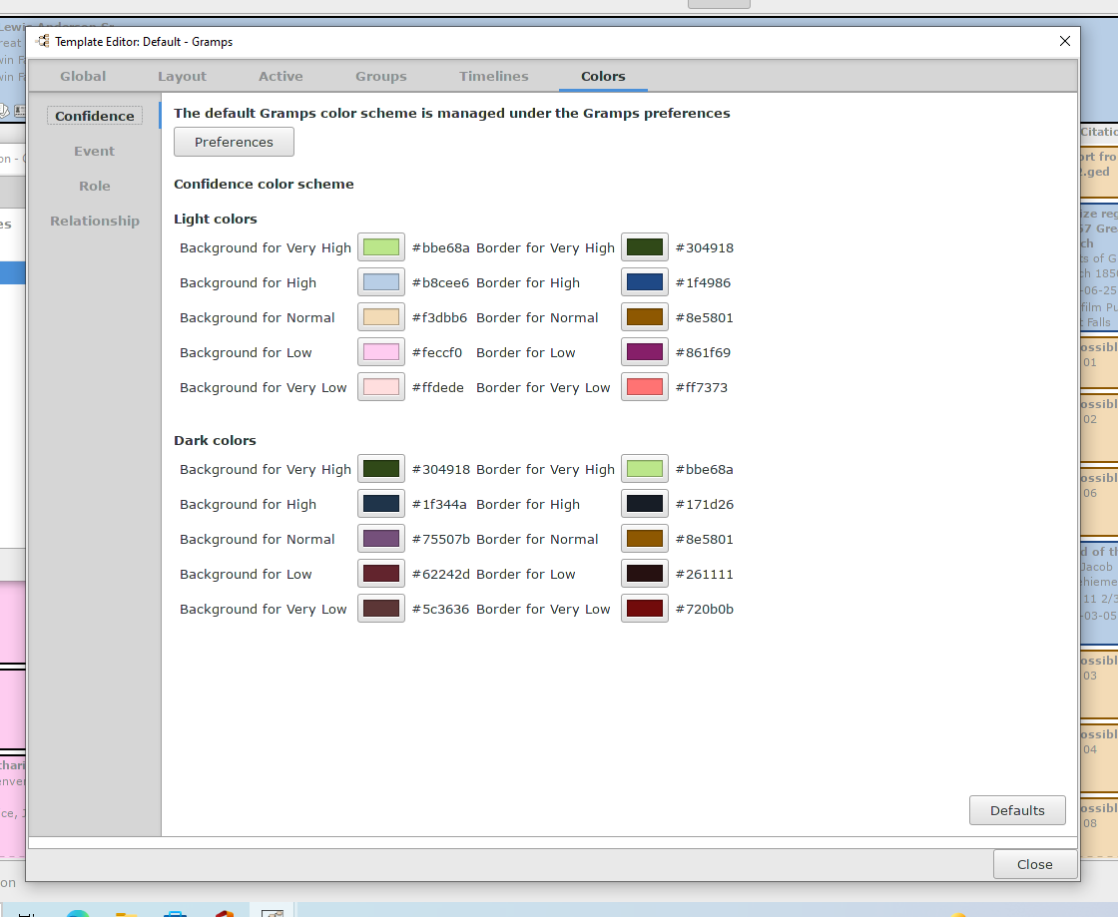Choose light background swatch for Very Low
Viewport: 1118px width, 917px height.
coord(381,387)
